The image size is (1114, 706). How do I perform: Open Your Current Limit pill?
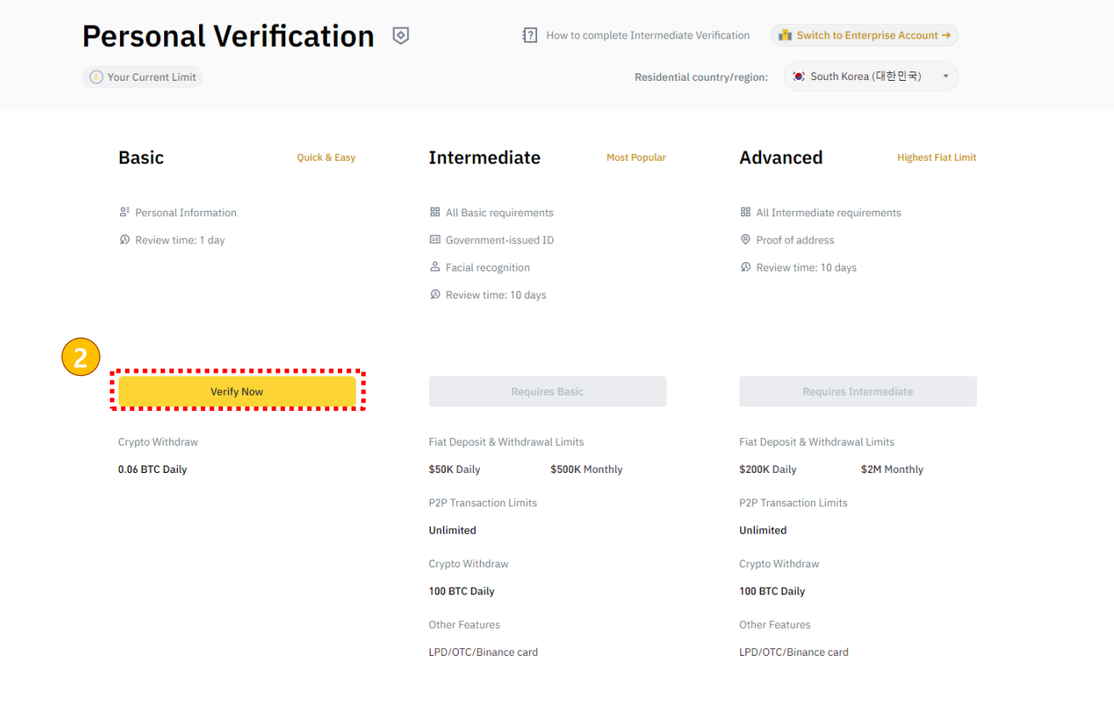(143, 77)
